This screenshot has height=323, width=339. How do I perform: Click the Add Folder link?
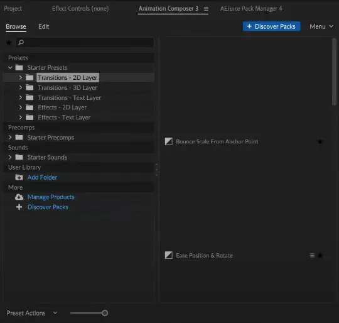43,177
